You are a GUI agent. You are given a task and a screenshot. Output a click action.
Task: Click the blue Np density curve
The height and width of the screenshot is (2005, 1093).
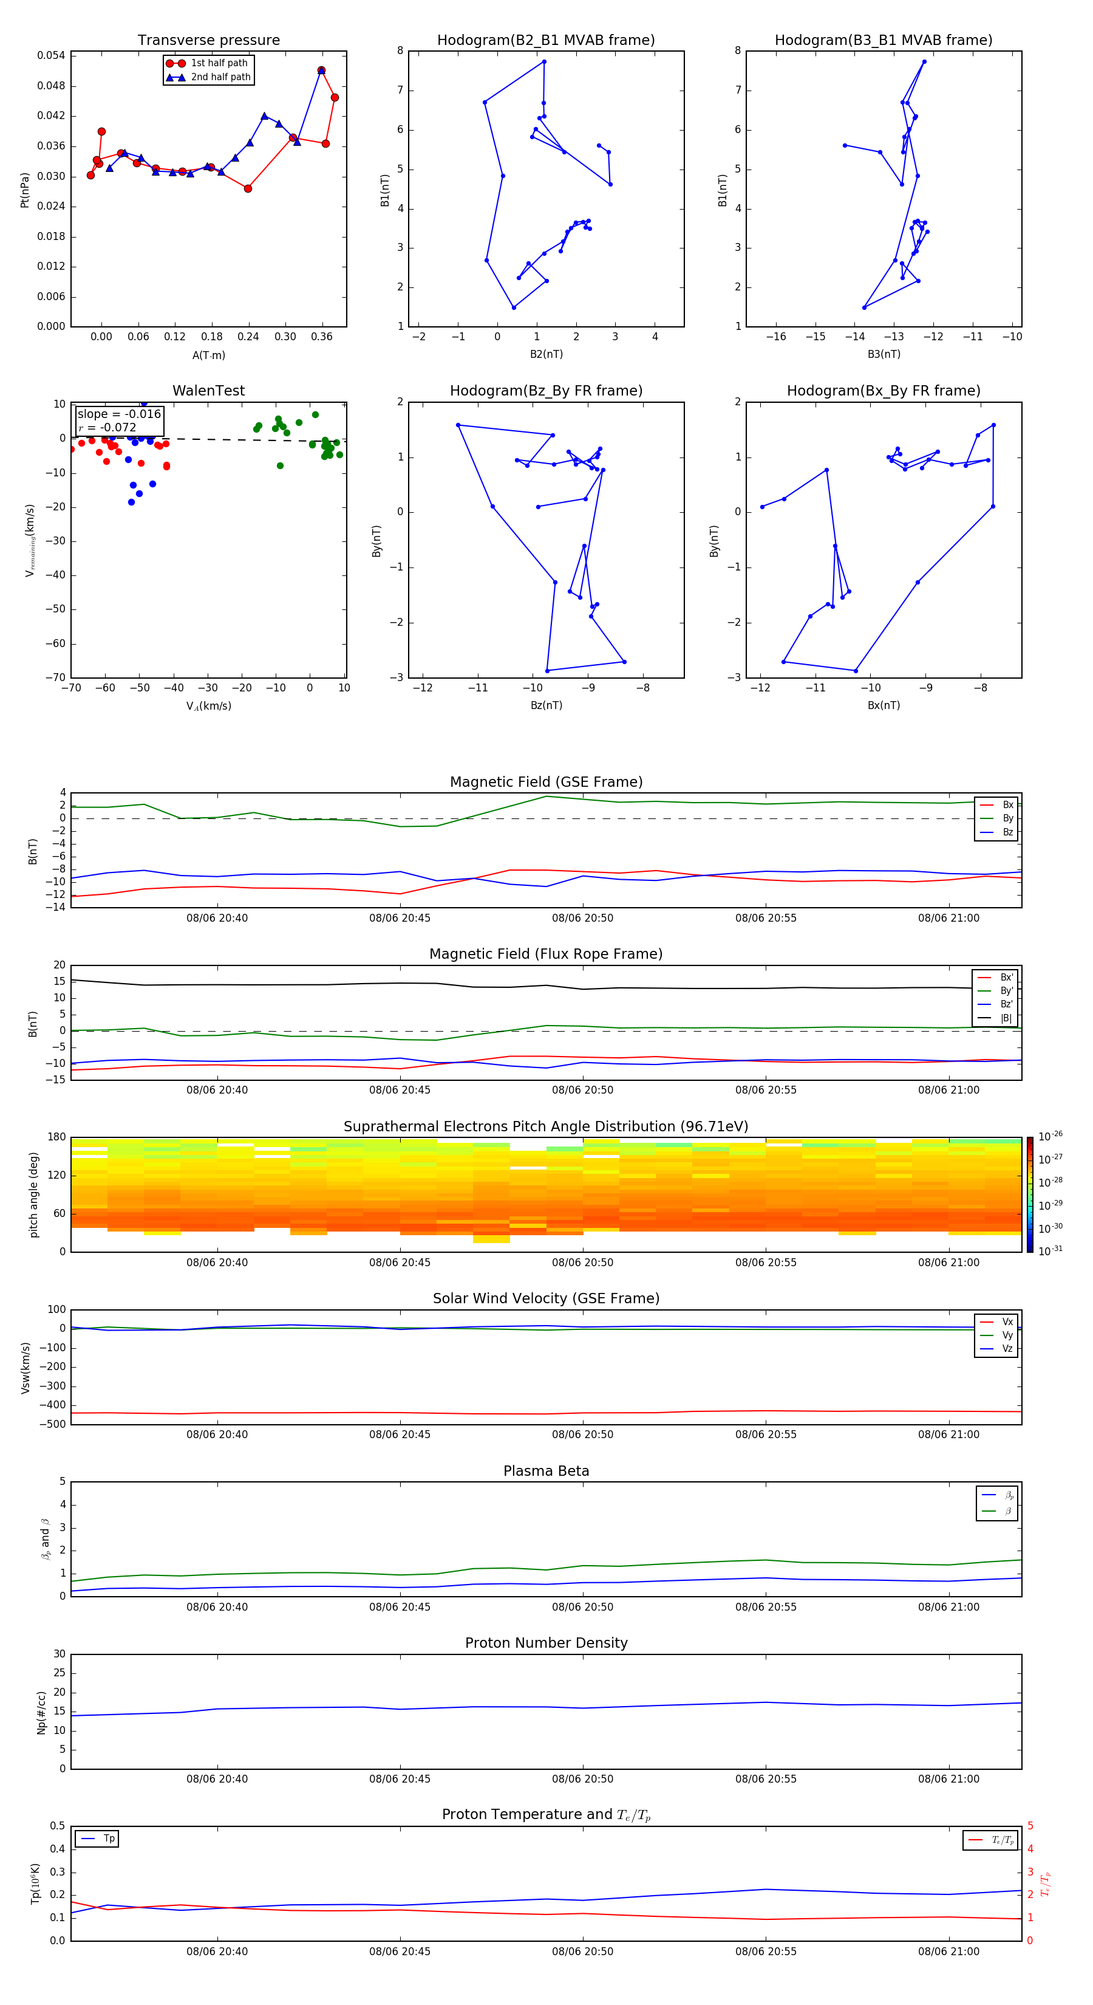point(546,1707)
